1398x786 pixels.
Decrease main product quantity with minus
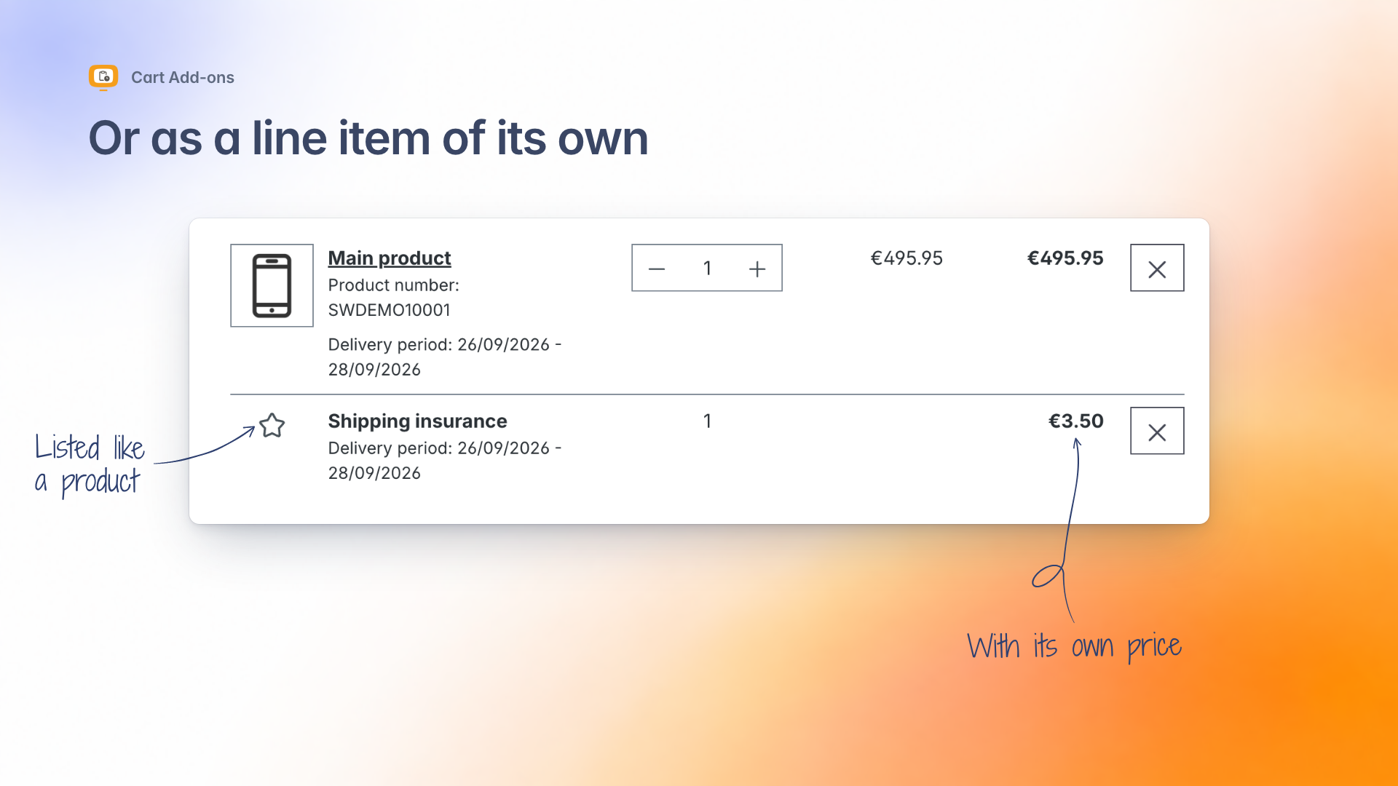coord(657,269)
